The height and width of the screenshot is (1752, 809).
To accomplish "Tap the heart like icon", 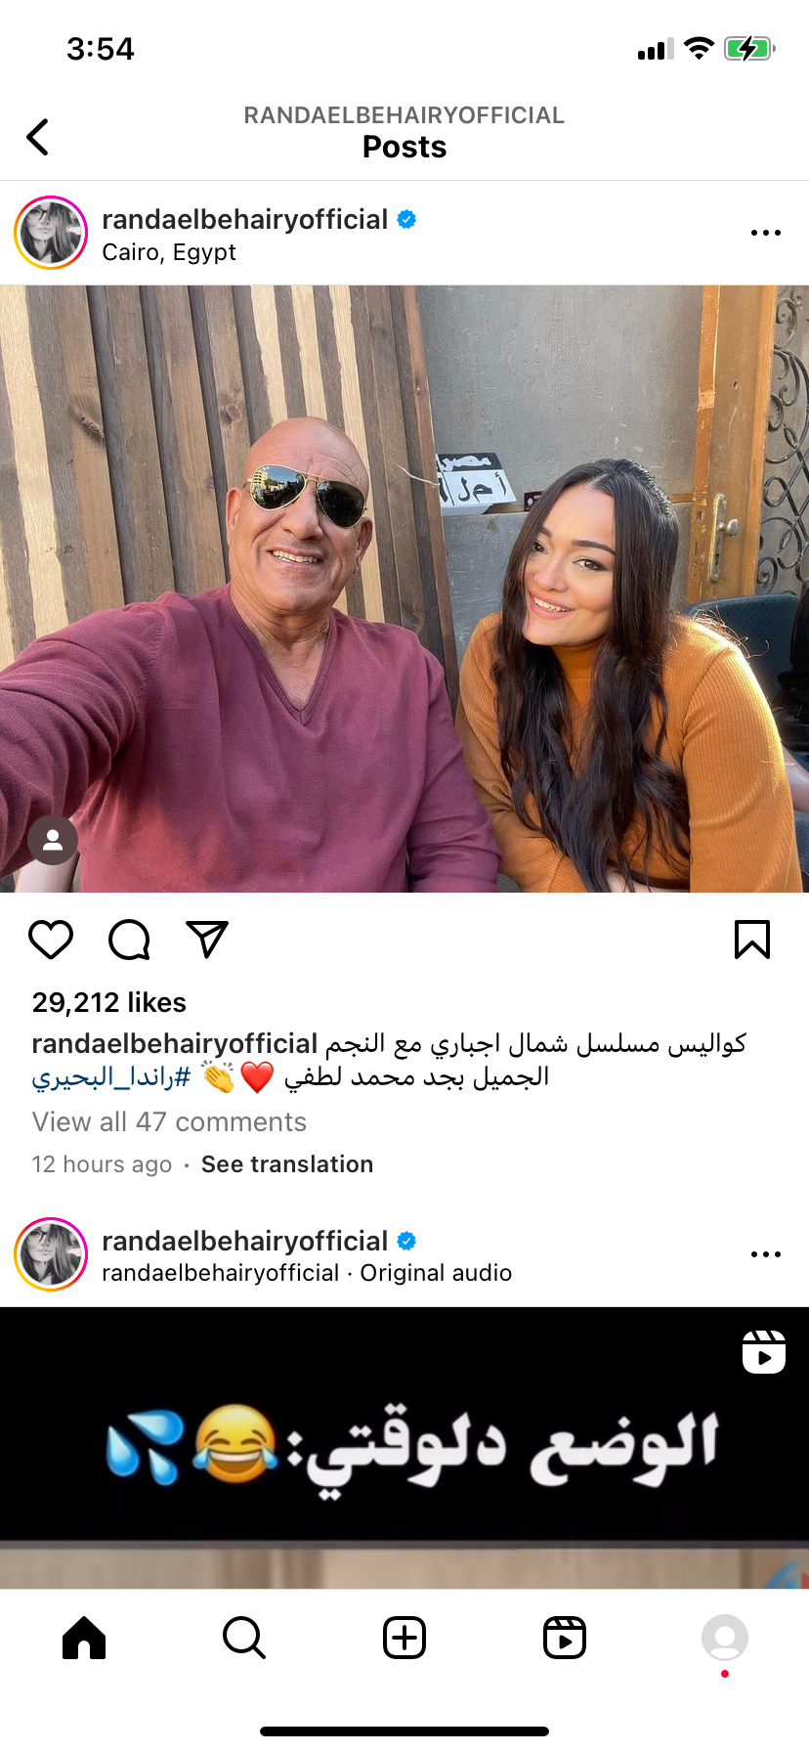I will (51, 940).
